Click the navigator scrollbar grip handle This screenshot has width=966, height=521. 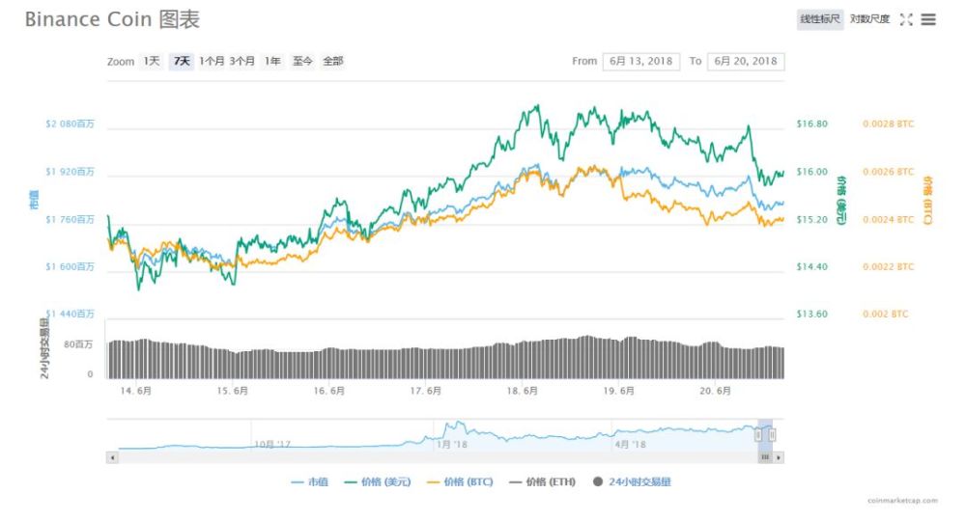(x=765, y=456)
